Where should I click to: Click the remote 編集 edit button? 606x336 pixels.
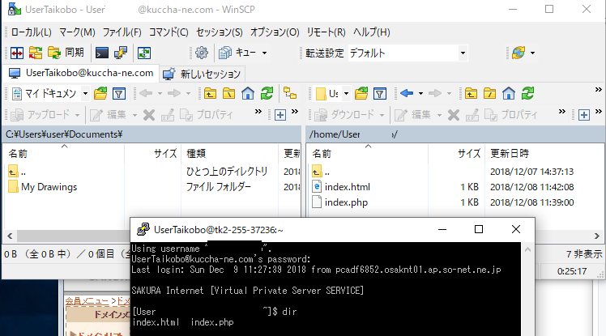click(413, 115)
